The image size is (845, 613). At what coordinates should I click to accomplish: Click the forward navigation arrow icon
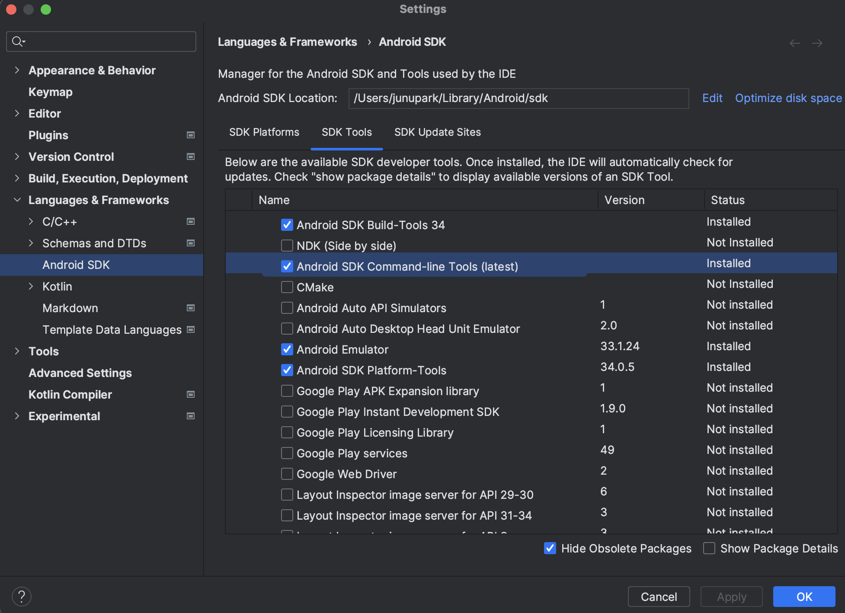pos(817,43)
